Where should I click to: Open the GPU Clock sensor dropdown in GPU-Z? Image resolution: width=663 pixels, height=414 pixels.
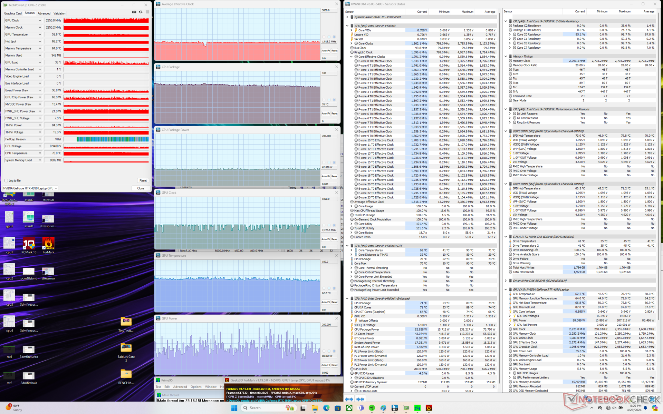(40, 20)
